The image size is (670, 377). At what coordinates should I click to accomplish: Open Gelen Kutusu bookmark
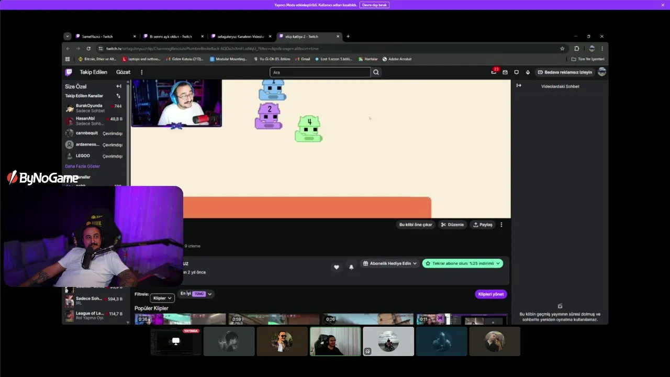(x=184, y=59)
